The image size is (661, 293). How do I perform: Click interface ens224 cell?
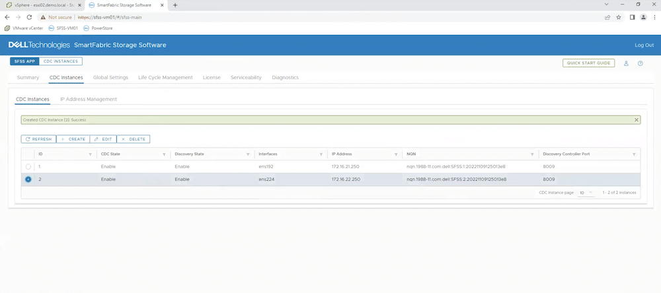[267, 179]
